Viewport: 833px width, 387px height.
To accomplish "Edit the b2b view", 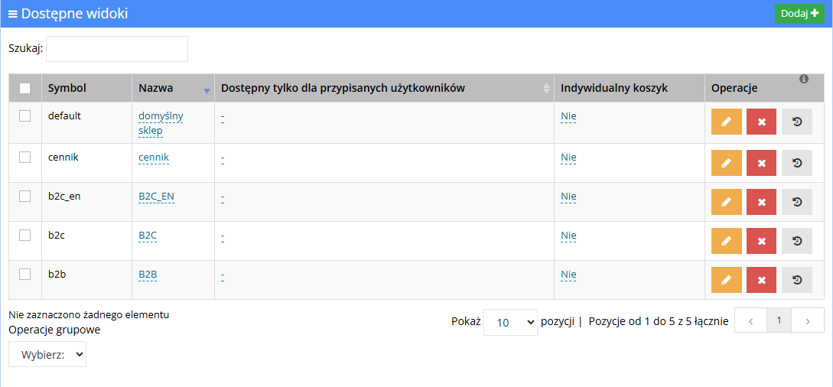I will pyautogui.click(x=726, y=280).
